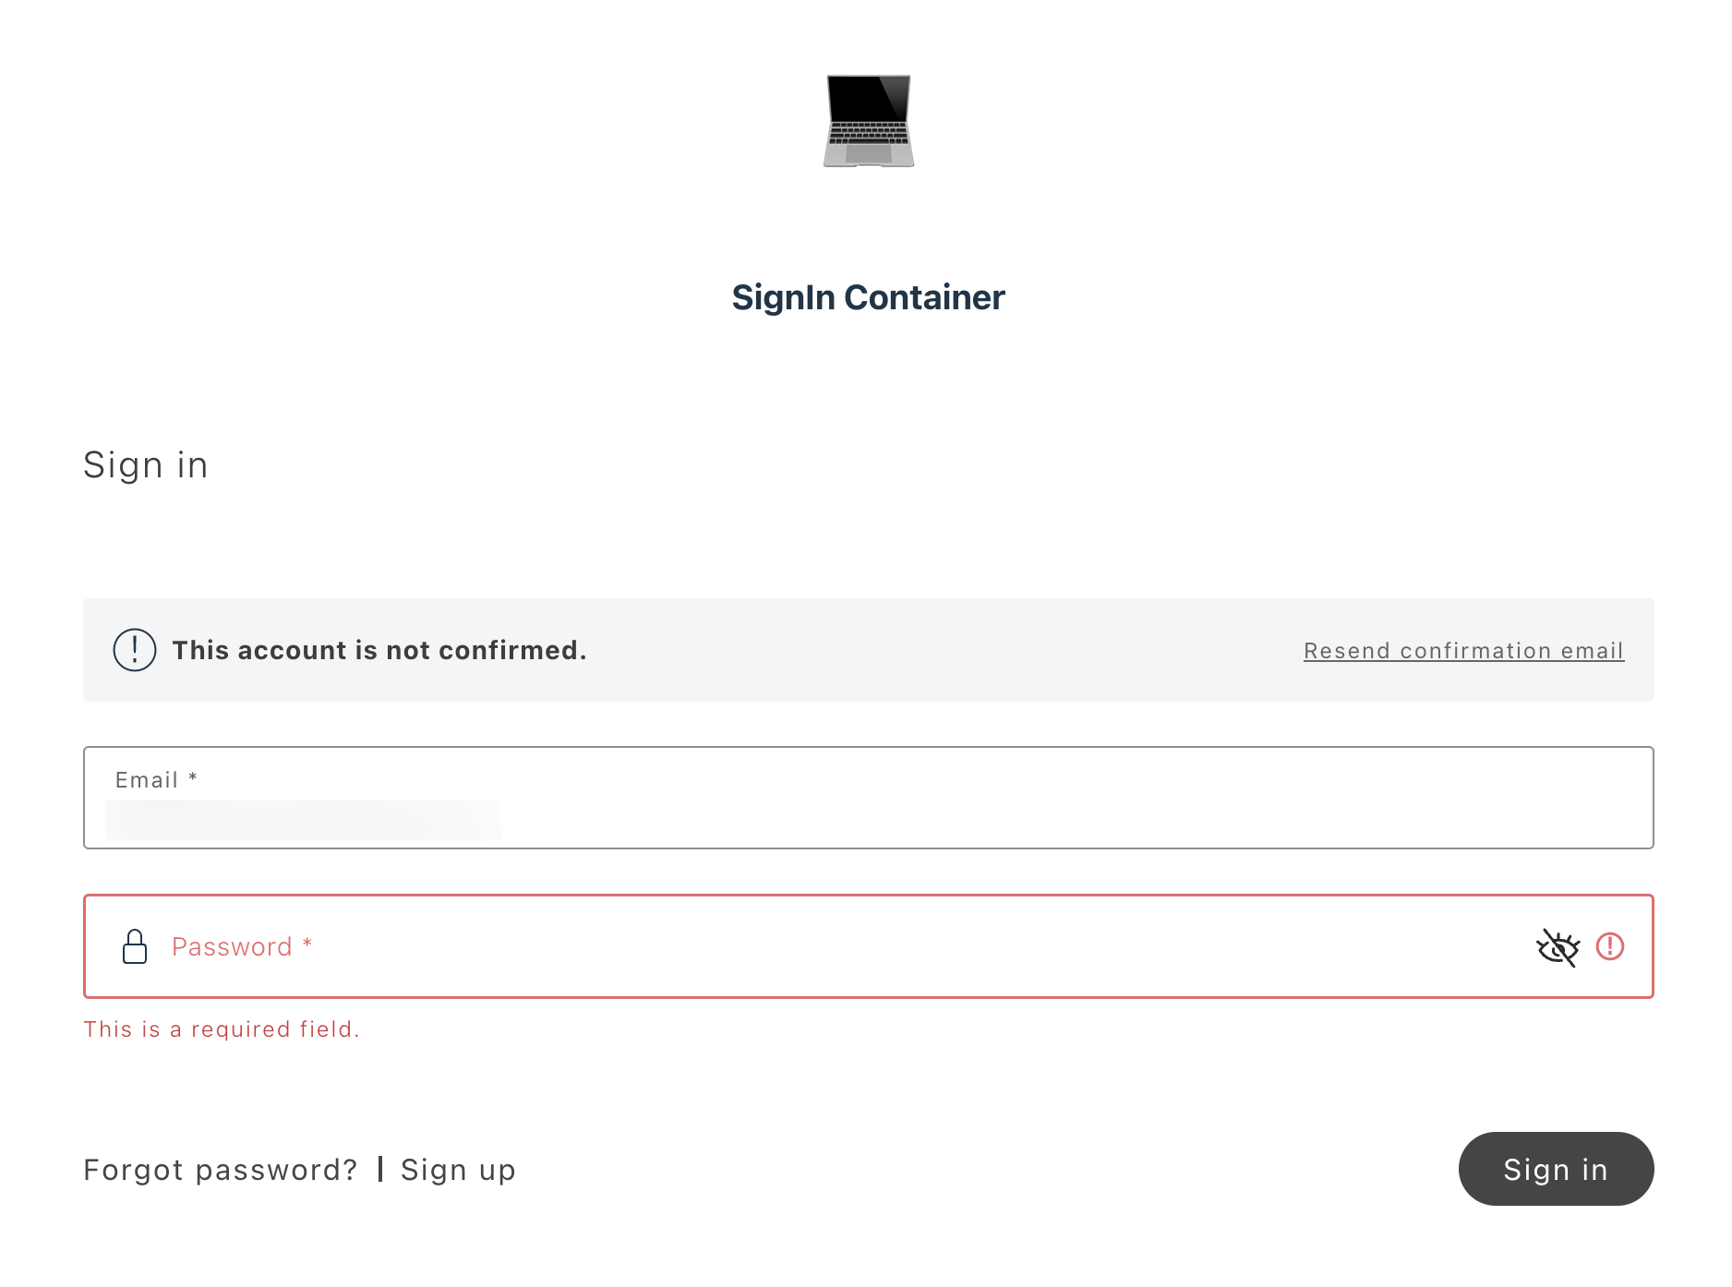
Task: Select the "Sign up" link
Action: (457, 1169)
